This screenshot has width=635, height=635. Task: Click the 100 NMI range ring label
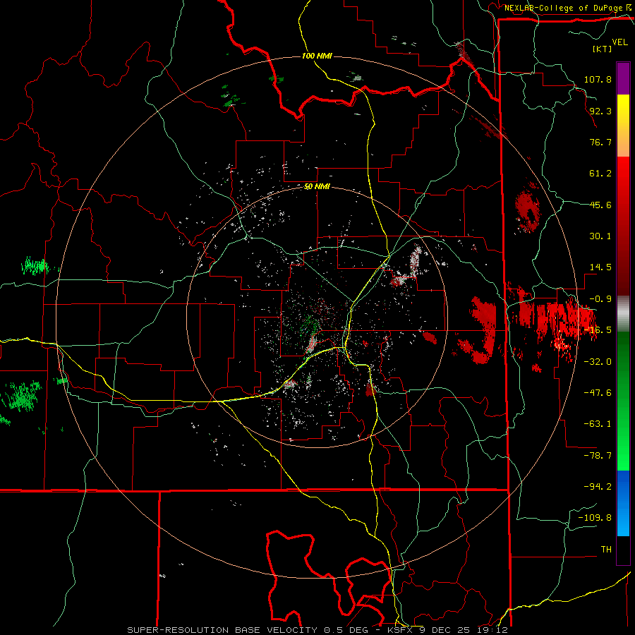coord(317,56)
